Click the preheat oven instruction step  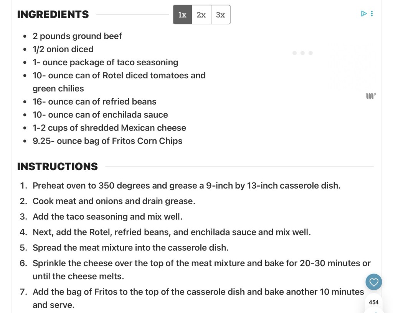coord(186,186)
